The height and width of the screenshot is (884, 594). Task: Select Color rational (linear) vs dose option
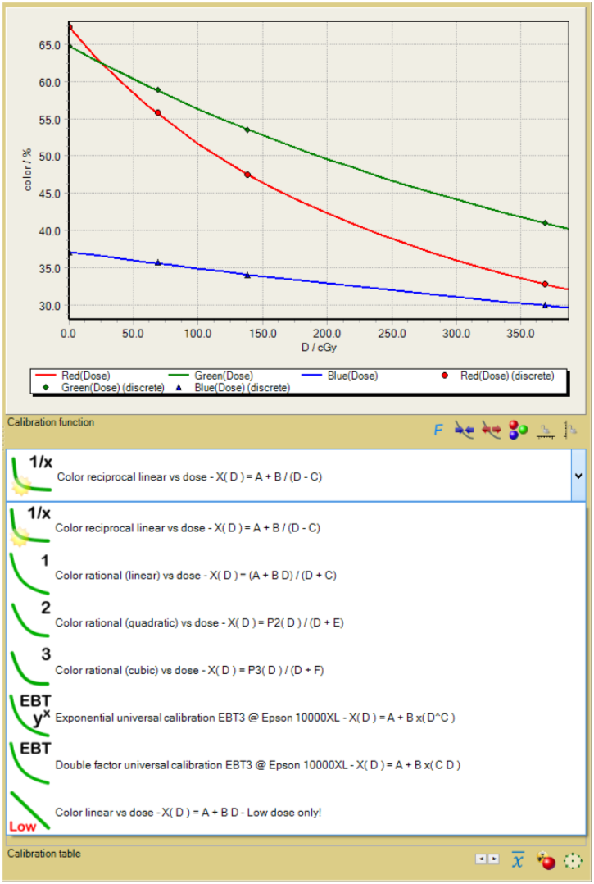(296, 575)
